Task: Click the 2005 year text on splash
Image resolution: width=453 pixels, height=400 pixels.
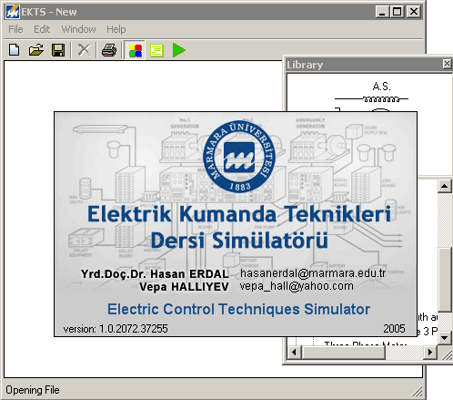Action: click(394, 329)
